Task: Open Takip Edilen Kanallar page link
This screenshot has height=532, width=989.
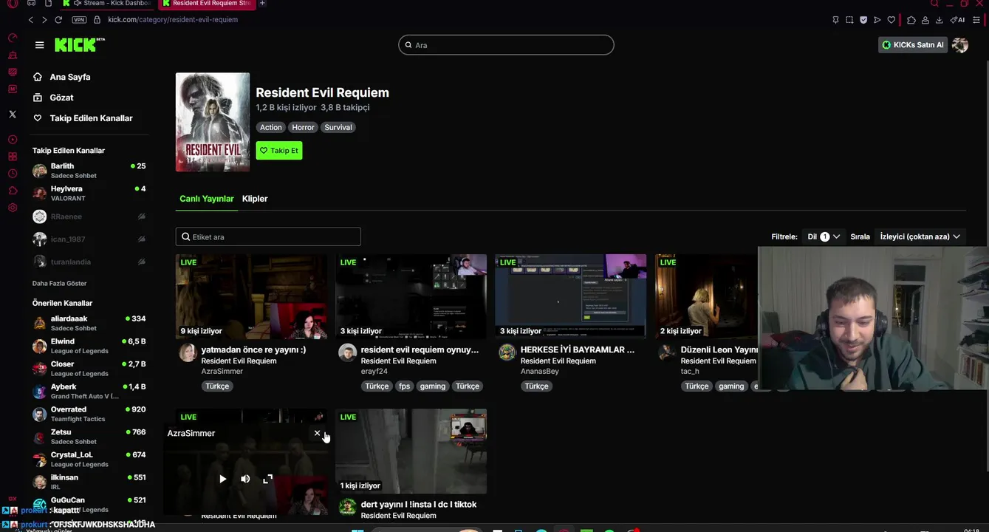Action: 83,118
